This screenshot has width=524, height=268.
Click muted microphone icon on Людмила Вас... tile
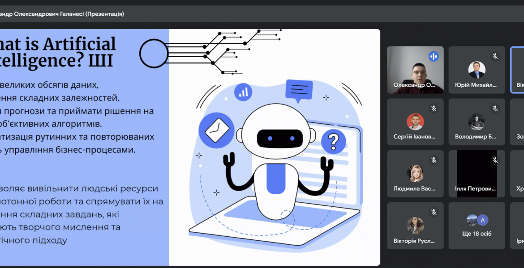[434, 160]
